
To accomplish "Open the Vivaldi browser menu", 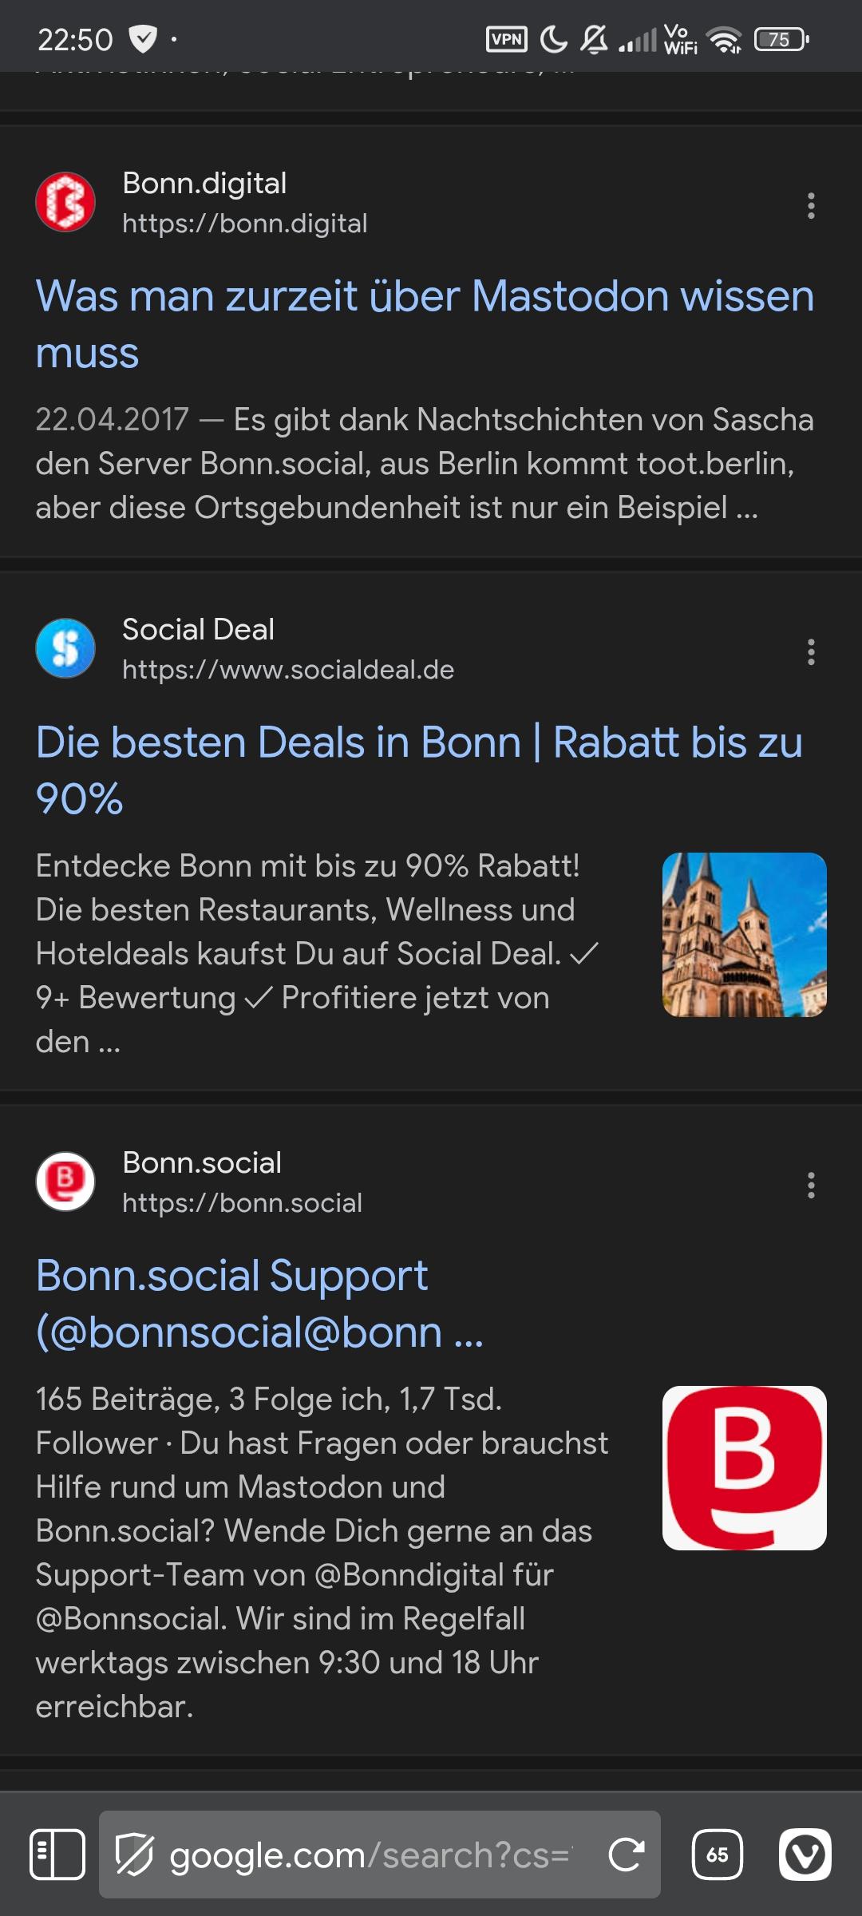I will [x=805, y=1855].
